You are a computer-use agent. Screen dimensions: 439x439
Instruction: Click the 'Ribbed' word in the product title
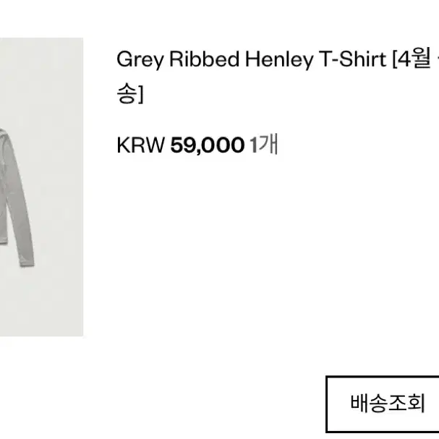(x=205, y=59)
